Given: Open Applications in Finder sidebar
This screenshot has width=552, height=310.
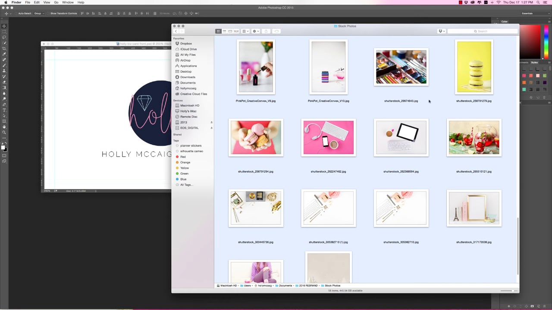Looking at the screenshot, I should [188, 66].
